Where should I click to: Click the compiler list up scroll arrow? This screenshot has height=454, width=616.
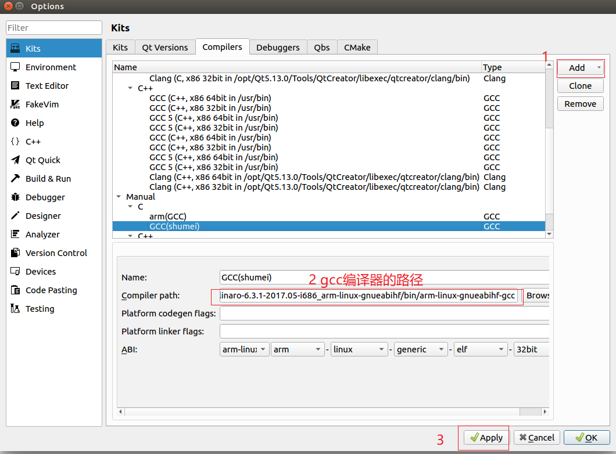[549, 64]
